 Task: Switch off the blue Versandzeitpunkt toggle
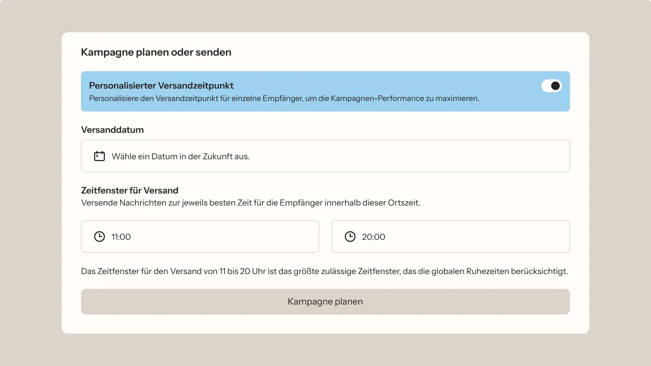pyautogui.click(x=551, y=86)
